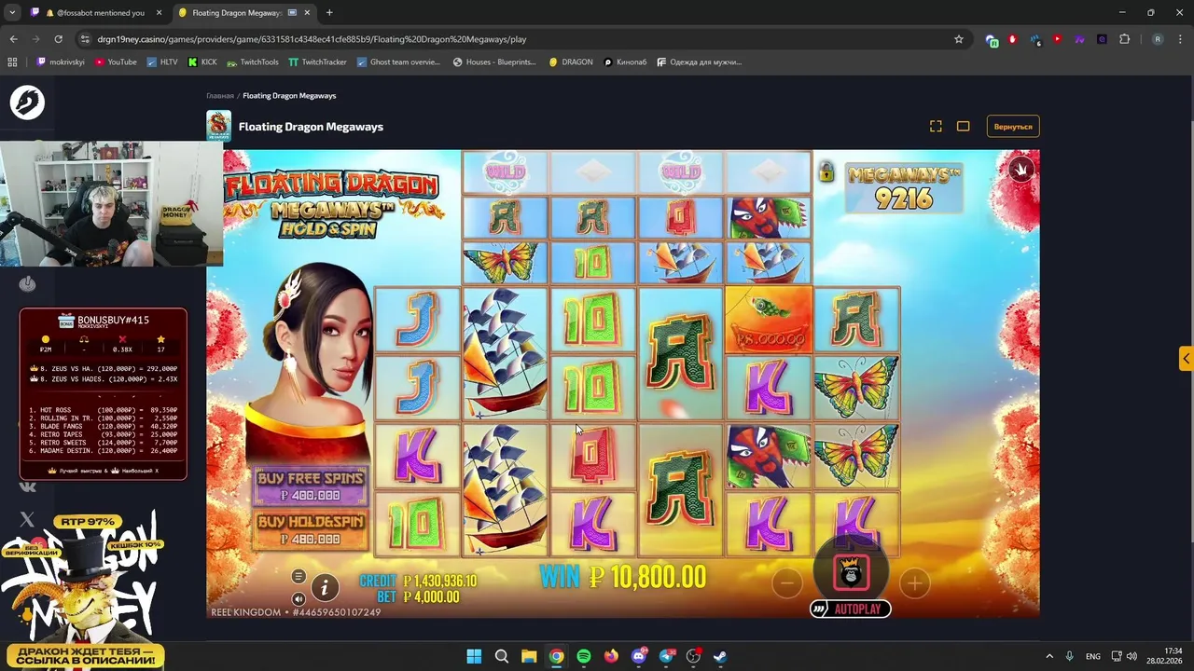This screenshot has height=671, width=1194.
Task: Open Firefox from taskbar
Action: point(611,656)
